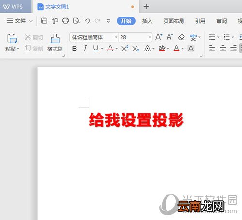
Task: Switch to the 引用 (References) tab
Action: pos(200,21)
